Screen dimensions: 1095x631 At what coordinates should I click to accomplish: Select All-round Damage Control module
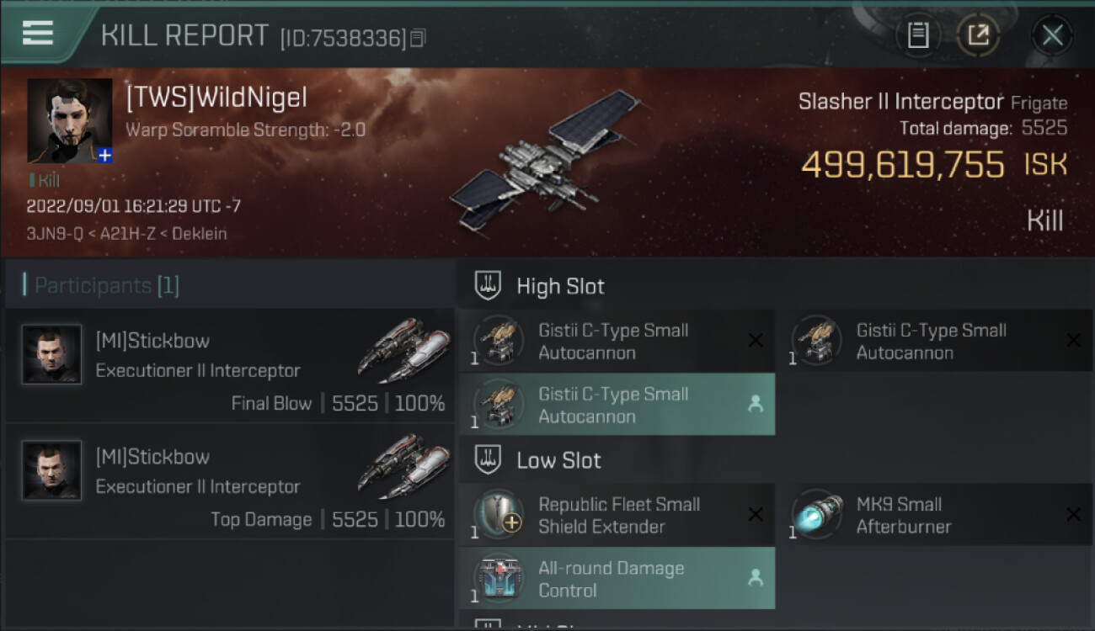(x=616, y=579)
